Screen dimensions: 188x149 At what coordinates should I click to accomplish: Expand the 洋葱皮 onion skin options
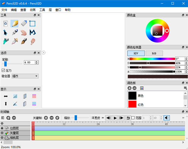(x=102, y=118)
